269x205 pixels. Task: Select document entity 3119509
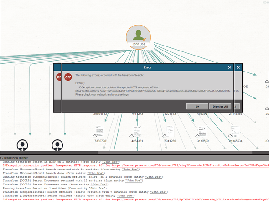point(202,131)
